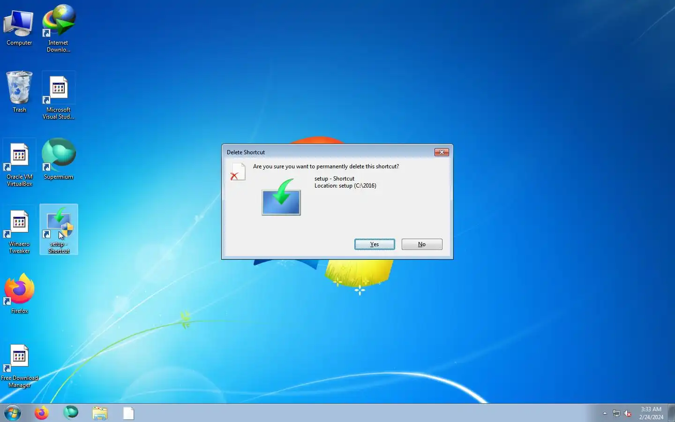The height and width of the screenshot is (422, 675).
Task: Select the Trash recycle bin icon
Action: (x=19, y=92)
